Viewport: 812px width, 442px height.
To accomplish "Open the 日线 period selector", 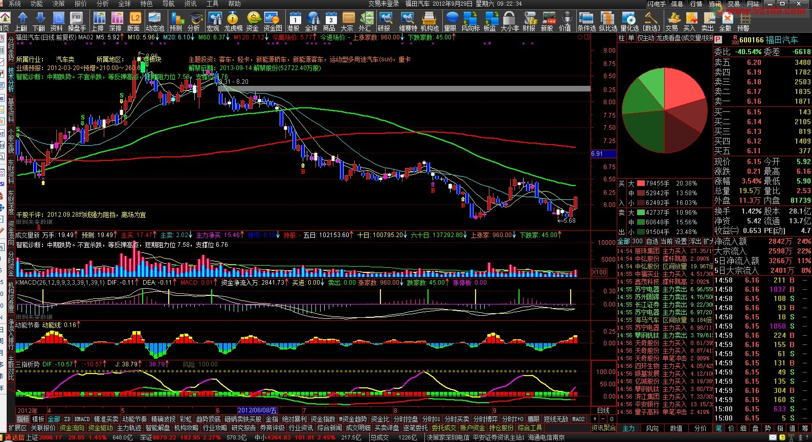I will point(603,410).
